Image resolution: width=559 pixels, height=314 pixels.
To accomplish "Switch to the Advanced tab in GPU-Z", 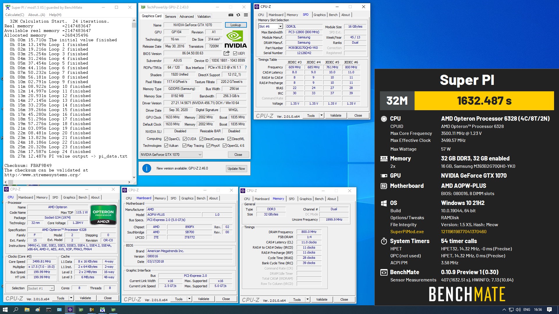I will [x=187, y=17].
